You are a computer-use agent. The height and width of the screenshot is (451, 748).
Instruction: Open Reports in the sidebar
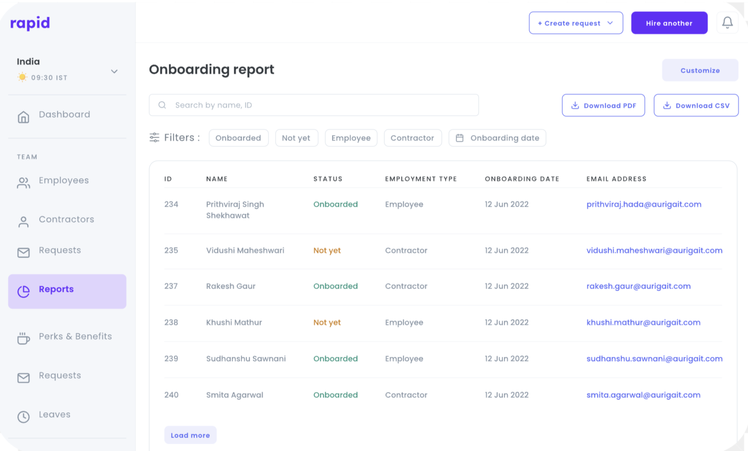[67, 291]
